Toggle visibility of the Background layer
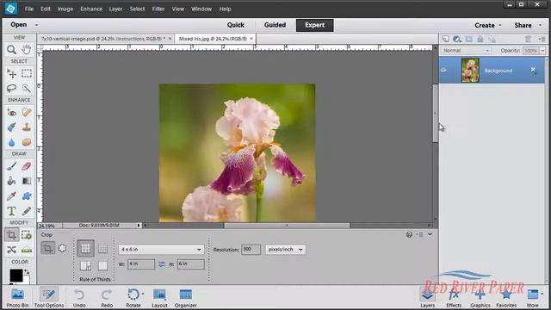Screen dimensions: 551x310 pos(444,71)
